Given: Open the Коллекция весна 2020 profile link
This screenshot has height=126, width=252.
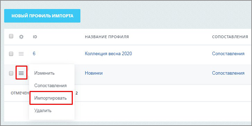Looking at the screenshot, I should click(108, 53).
